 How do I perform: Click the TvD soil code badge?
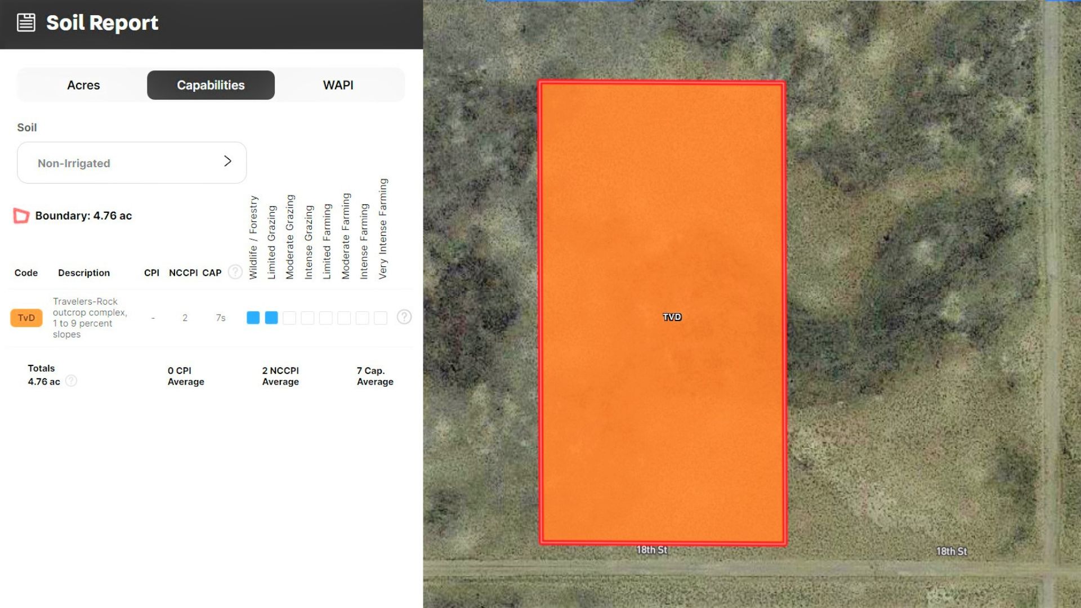[x=26, y=318]
